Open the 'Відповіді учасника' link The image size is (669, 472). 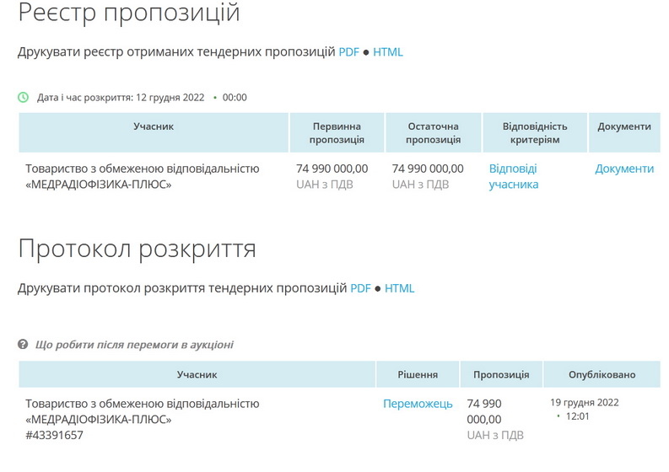tap(513, 176)
